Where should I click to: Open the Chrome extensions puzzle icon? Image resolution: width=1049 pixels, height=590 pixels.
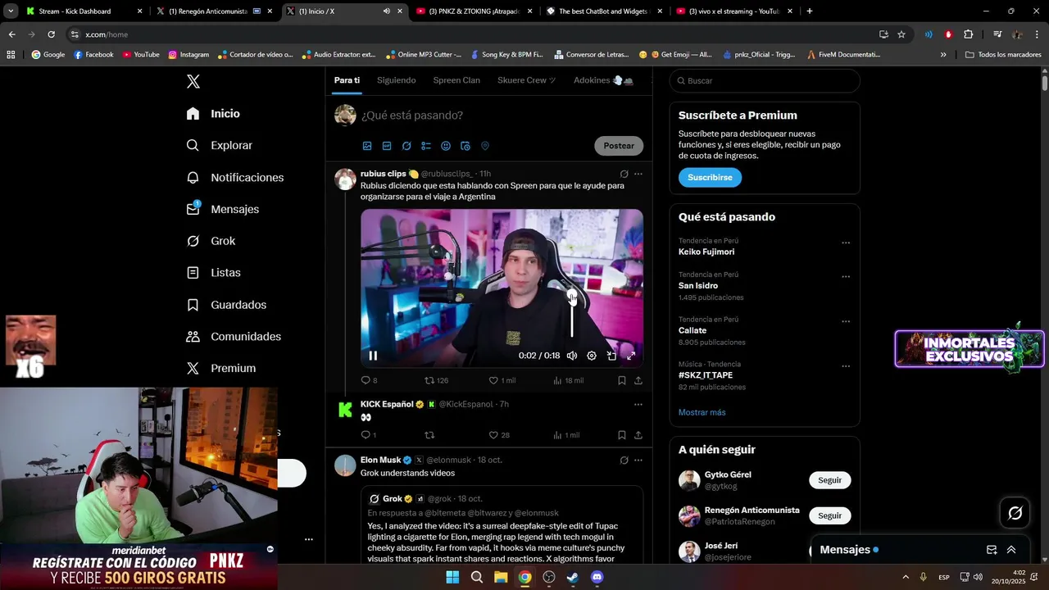click(x=968, y=34)
